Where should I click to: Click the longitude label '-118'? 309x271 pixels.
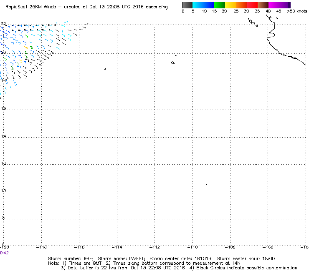(x=41, y=247)
